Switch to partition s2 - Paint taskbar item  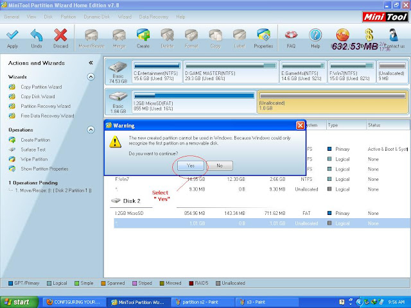pyautogui.click(x=202, y=302)
